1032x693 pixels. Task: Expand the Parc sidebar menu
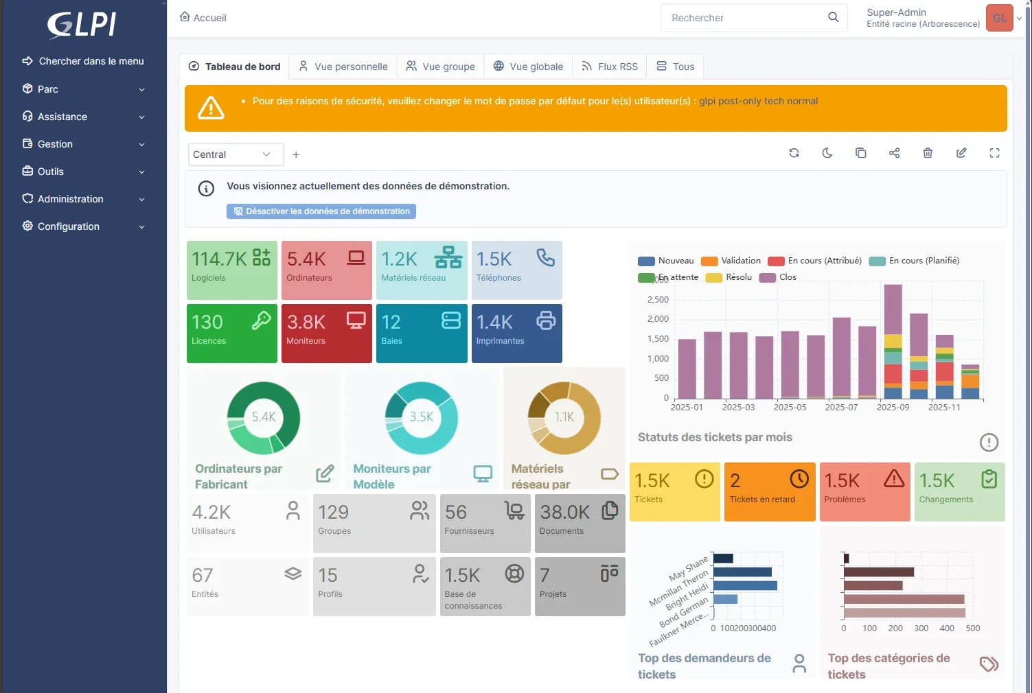83,89
